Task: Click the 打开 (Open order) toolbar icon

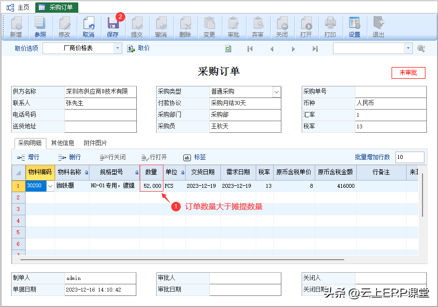Action: 306,27
